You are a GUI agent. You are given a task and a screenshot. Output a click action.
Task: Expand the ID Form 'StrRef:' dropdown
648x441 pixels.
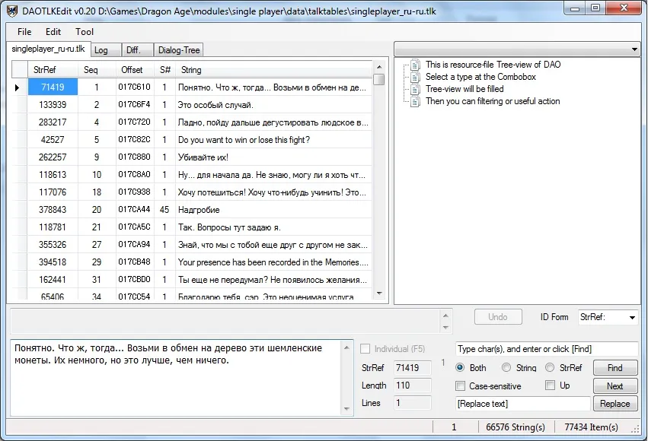[x=631, y=318]
